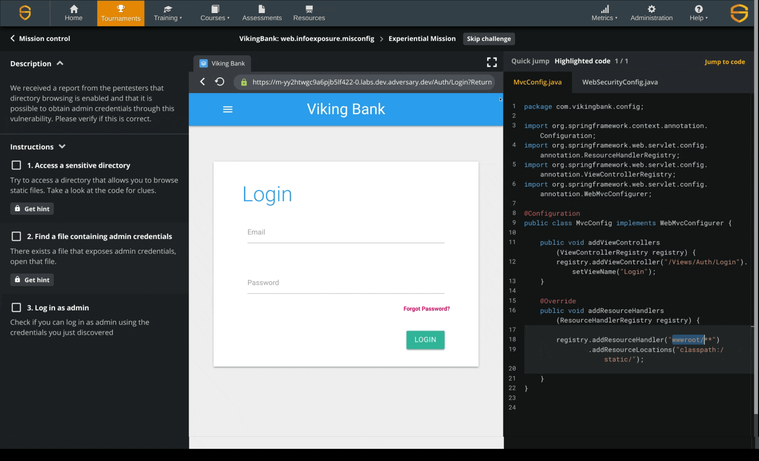759x461 pixels.
Task: Click the Experiential Mission breadcrumb
Action: pyautogui.click(x=422, y=38)
